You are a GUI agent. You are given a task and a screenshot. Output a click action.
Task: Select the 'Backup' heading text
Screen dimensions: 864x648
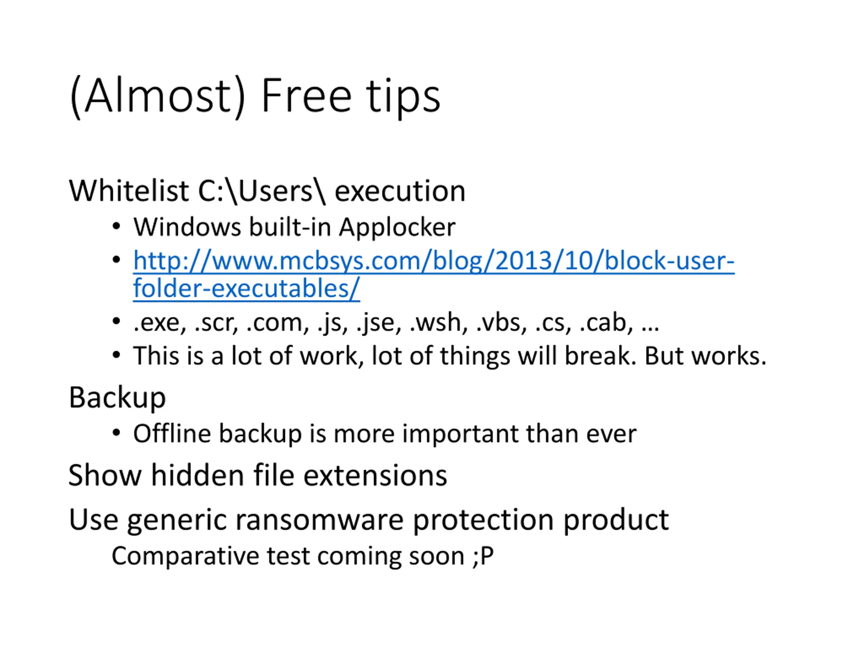pos(117,398)
